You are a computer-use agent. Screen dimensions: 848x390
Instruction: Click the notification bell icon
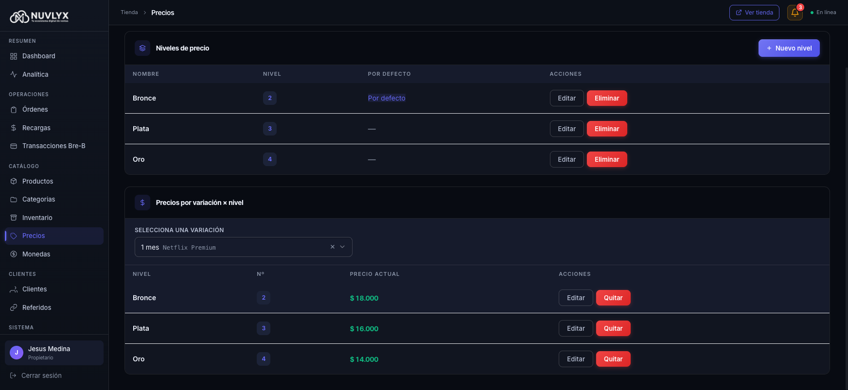click(795, 13)
